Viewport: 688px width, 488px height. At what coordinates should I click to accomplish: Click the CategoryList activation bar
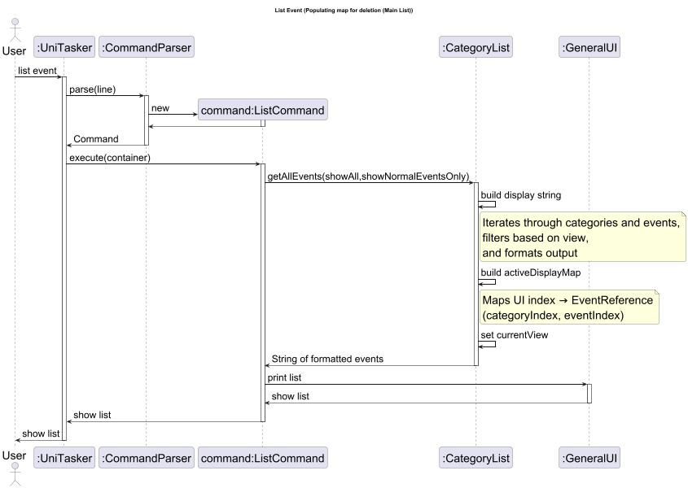click(476, 268)
